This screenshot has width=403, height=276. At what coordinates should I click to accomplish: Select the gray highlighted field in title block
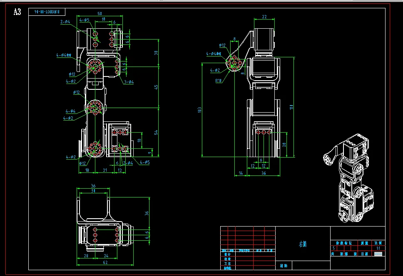pyautogui.click(x=378, y=254)
